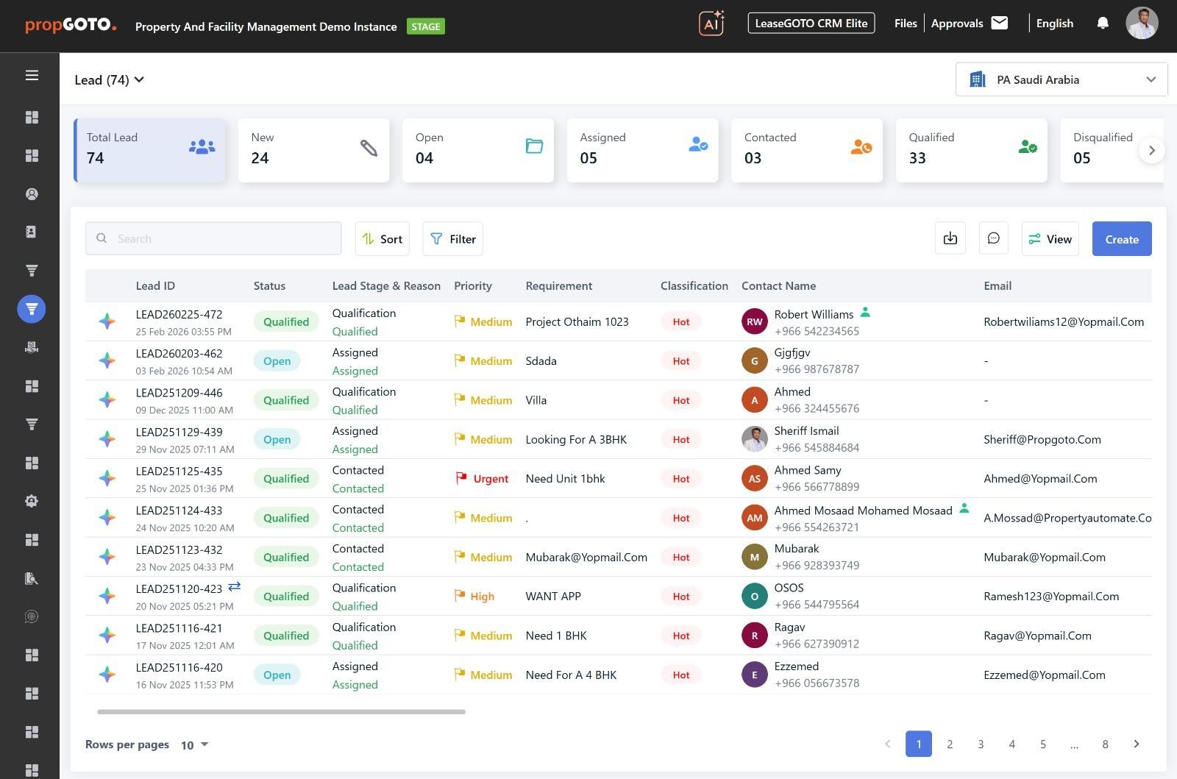The height and width of the screenshot is (779, 1177).
Task: Click the notification bell icon
Action: click(x=1102, y=24)
